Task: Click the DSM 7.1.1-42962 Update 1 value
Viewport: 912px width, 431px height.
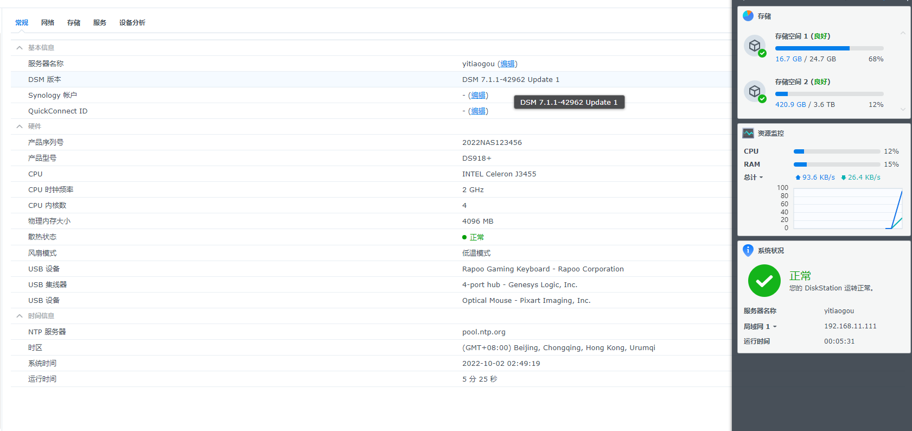Action: point(511,79)
